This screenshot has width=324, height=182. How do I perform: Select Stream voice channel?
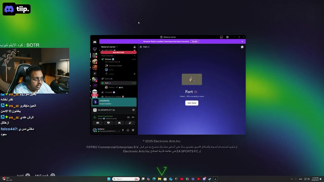pos(118,59)
